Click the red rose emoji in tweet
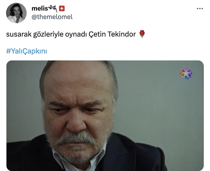The height and width of the screenshot is (171, 210). (142, 34)
